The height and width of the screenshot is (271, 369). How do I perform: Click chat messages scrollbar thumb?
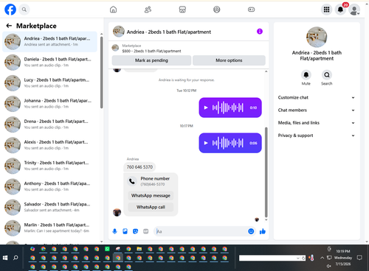[x=266, y=172]
